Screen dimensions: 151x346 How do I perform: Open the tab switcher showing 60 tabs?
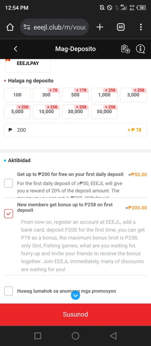pyautogui.click(x=121, y=27)
